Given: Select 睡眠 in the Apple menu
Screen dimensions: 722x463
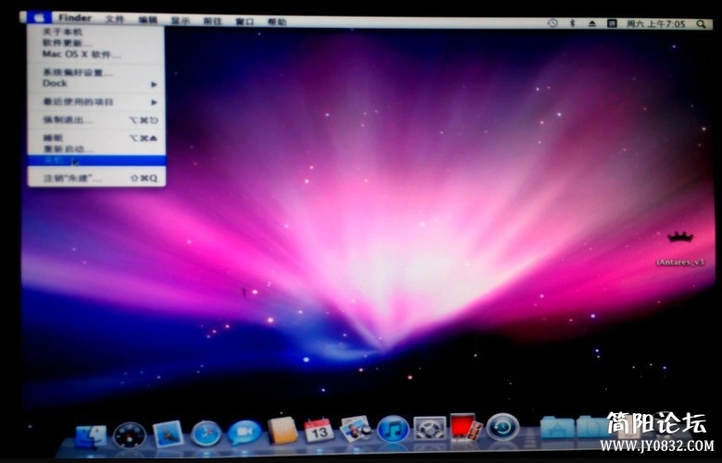Looking at the screenshot, I should 95,138.
